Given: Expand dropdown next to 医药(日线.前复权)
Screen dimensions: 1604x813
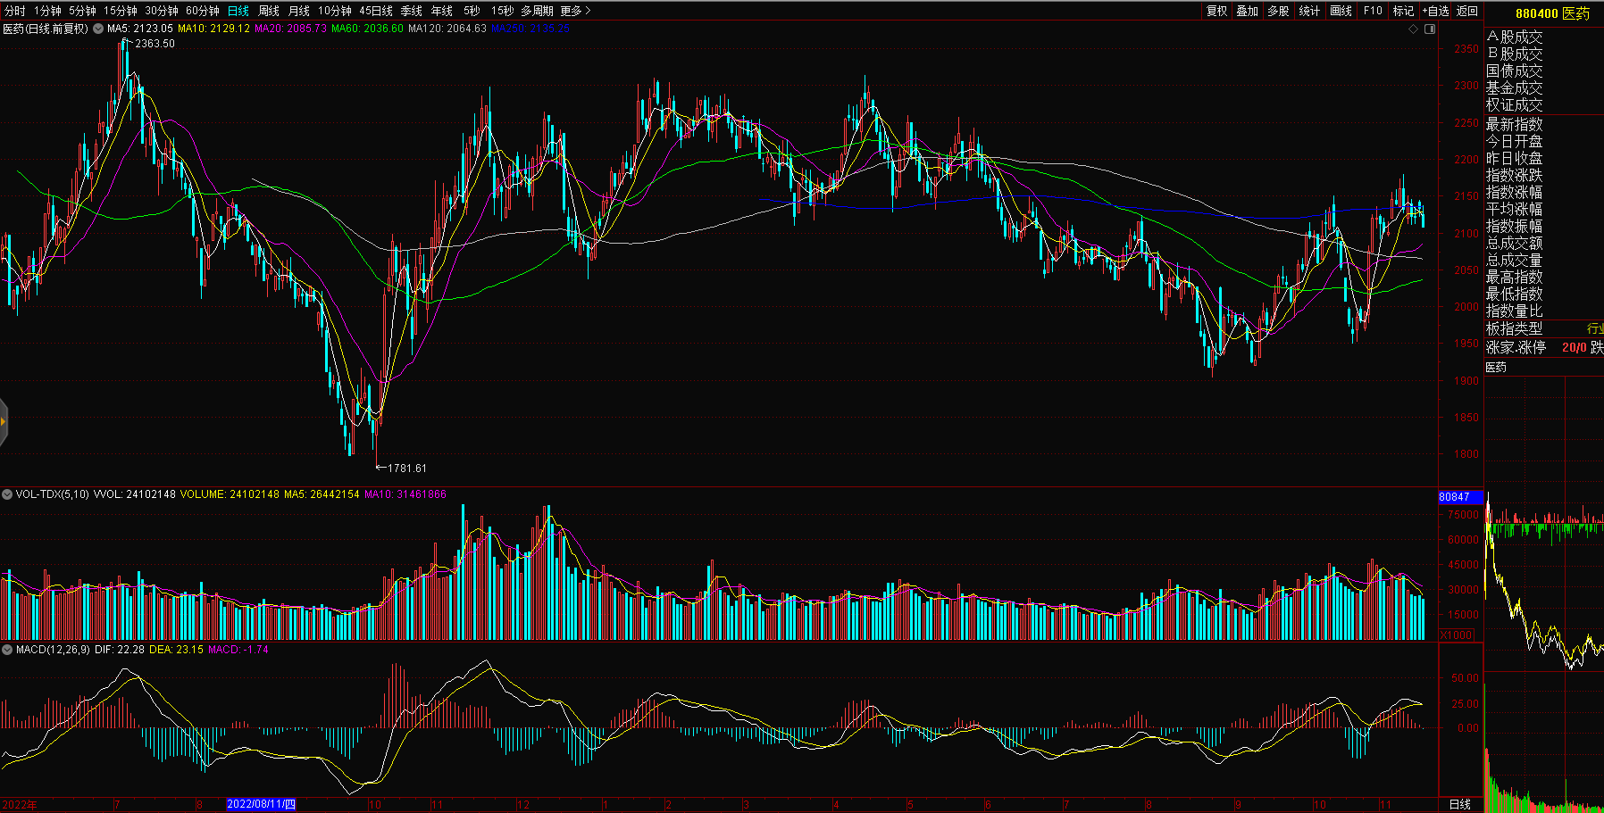Looking at the screenshot, I should tap(97, 29).
